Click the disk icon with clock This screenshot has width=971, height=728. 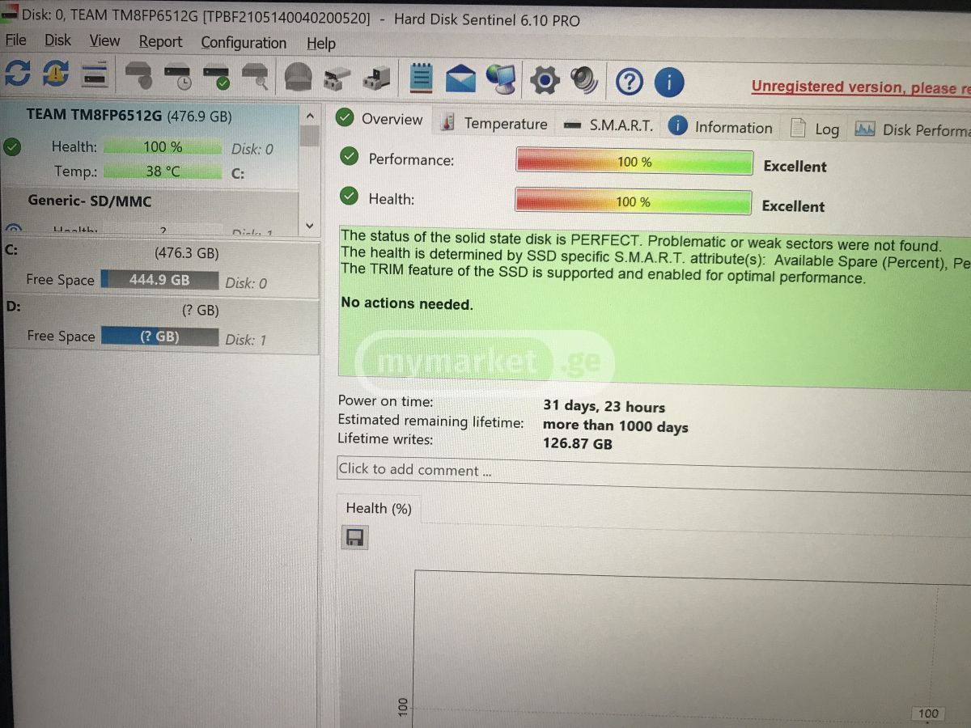tap(179, 78)
